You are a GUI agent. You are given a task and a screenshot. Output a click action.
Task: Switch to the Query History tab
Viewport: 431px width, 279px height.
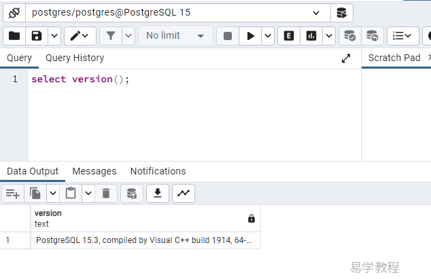click(75, 58)
